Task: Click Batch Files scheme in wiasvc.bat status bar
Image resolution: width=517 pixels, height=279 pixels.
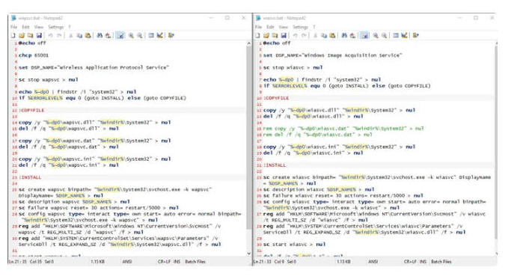Action: pyautogui.click(x=441, y=262)
